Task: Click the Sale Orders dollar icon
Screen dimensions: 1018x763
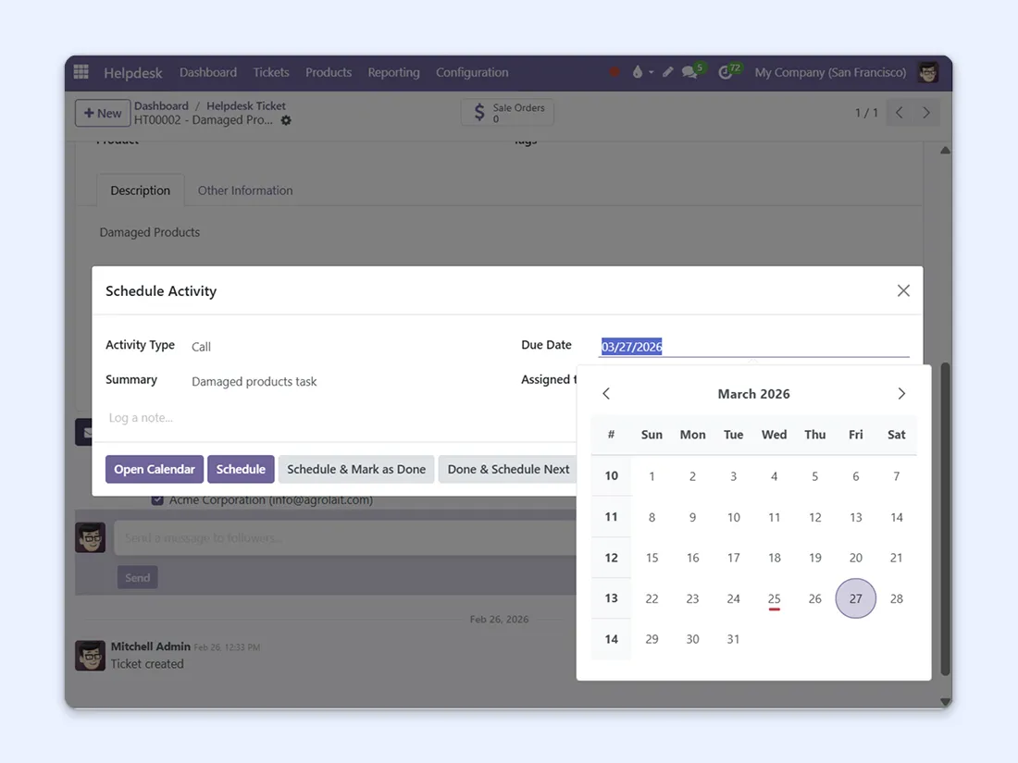Action: click(479, 113)
